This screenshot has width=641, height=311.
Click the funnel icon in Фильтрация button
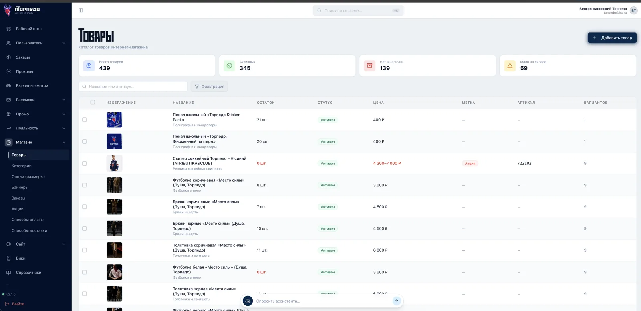pos(197,87)
